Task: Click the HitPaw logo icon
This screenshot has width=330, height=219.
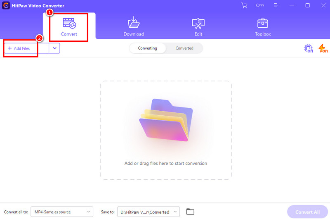Action: click(7, 5)
